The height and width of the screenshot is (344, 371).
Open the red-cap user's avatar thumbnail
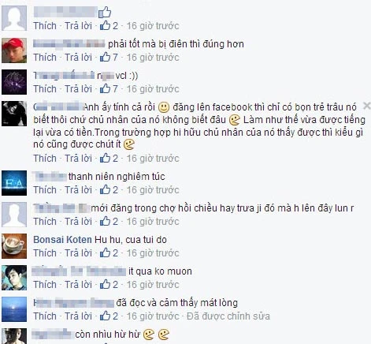pos(14,50)
